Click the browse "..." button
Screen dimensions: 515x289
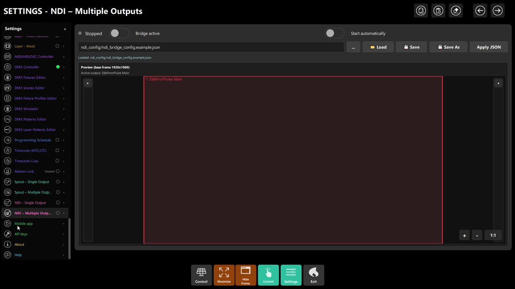click(353, 47)
